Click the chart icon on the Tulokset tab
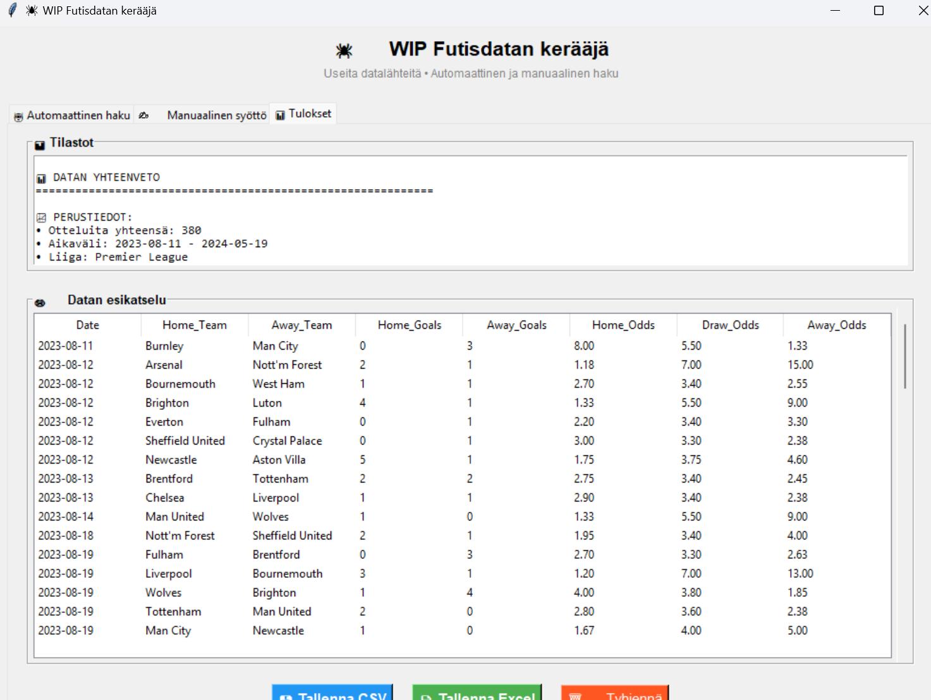Image resolution: width=931 pixels, height=700 pixels. pyautogui.click(x=280, y=115)
